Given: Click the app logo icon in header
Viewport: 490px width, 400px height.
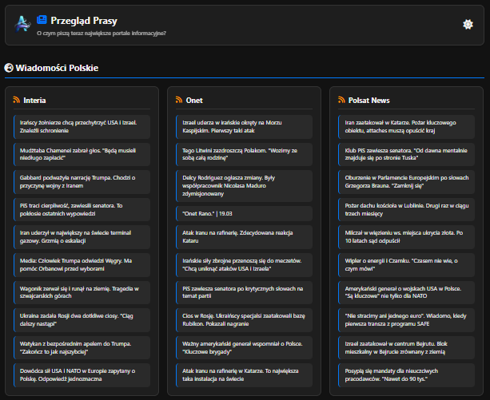Looking at the screenshot, I should click(22, 24).
